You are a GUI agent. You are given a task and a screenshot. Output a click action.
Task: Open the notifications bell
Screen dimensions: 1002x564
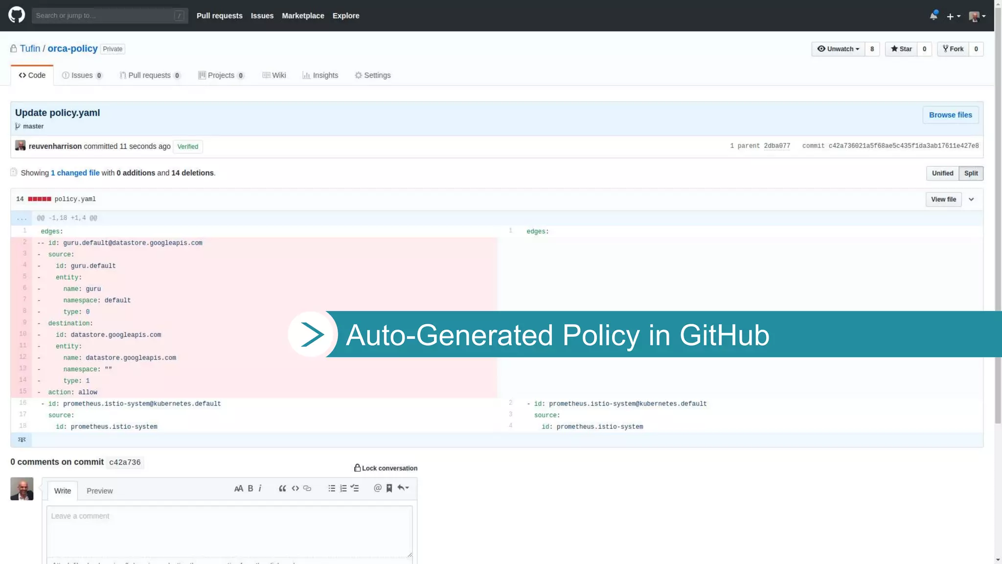(x=934, y=16)
